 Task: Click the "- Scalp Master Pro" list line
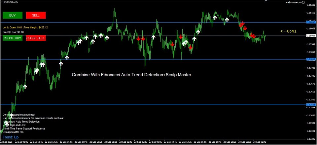[13, 132]
